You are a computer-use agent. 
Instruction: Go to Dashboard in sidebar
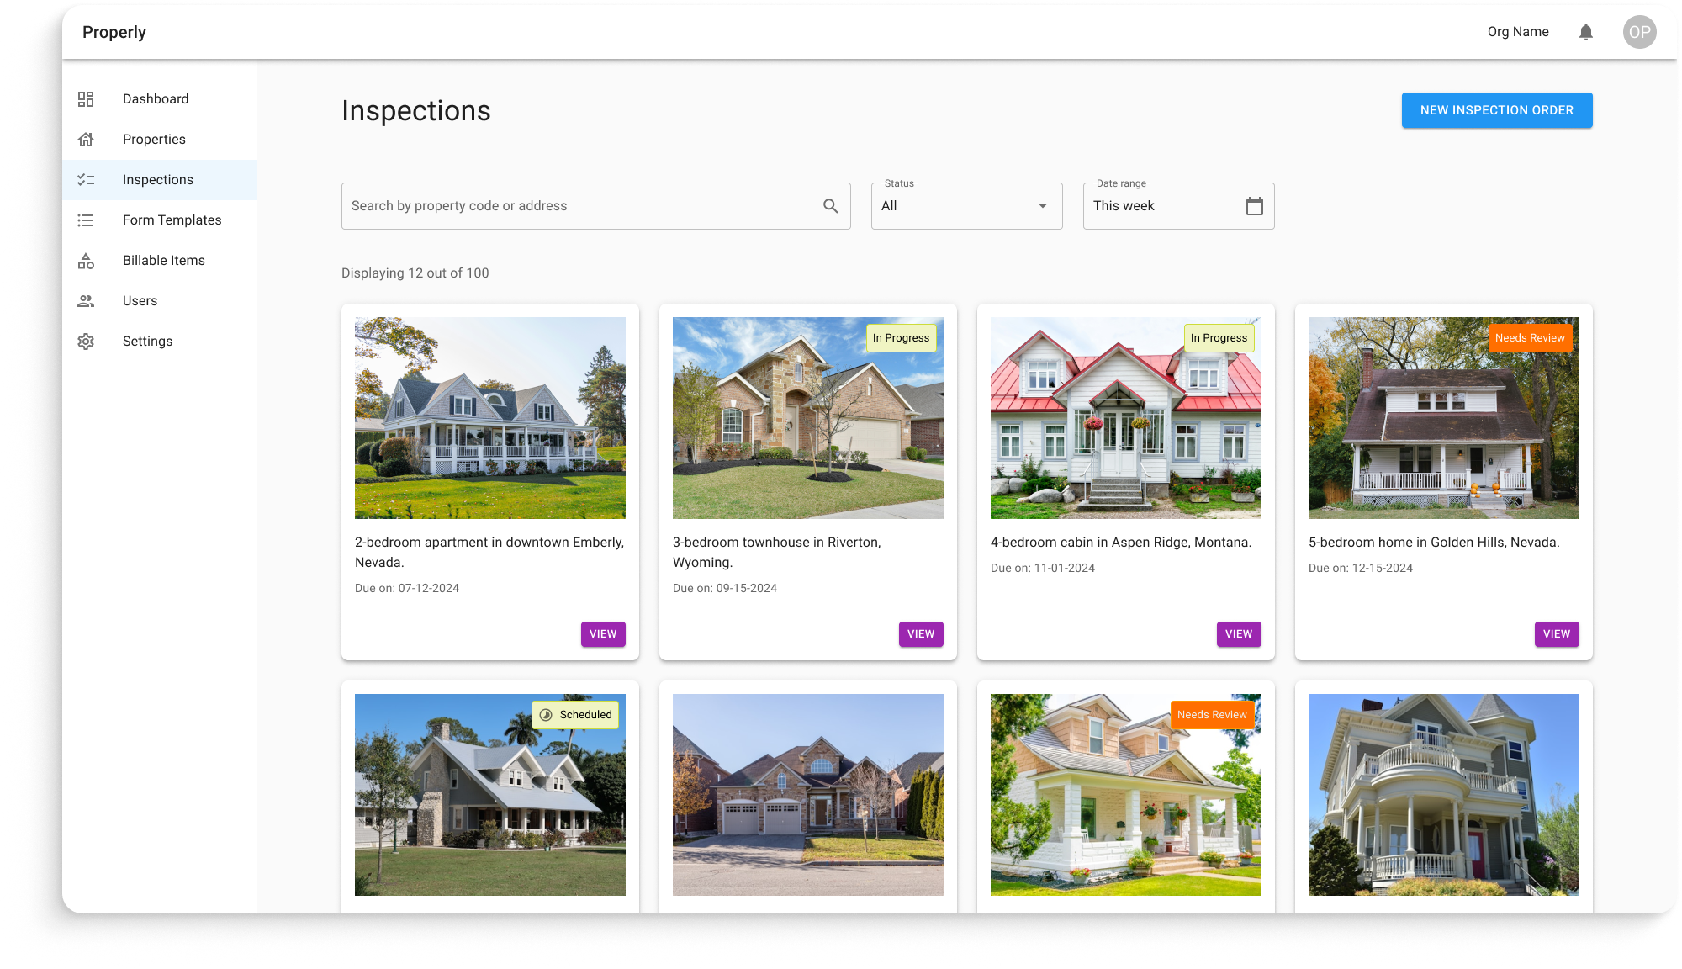[x=160, y=99]
